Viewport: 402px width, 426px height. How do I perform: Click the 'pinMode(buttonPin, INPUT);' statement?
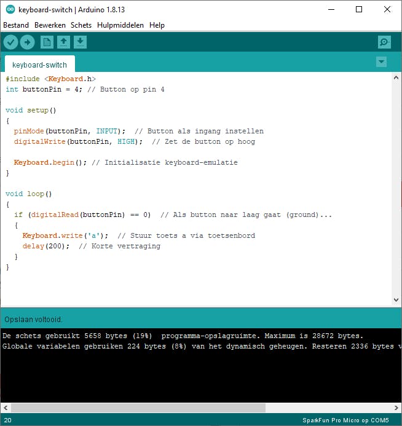coord(70,131)
